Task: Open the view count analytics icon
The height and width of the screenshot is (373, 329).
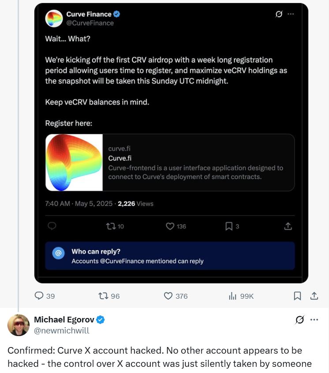Action: point(232,296)
